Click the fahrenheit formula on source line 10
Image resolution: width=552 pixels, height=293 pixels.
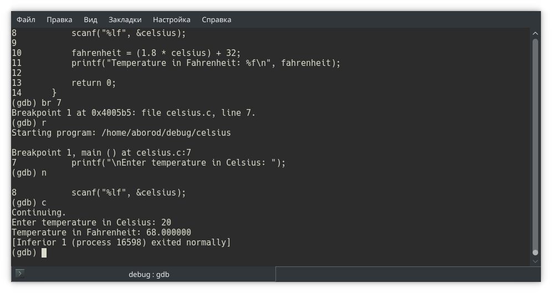pos(156,53)
